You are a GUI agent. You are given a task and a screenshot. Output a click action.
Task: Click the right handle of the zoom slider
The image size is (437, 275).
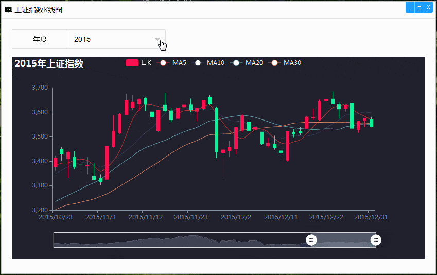376,239
